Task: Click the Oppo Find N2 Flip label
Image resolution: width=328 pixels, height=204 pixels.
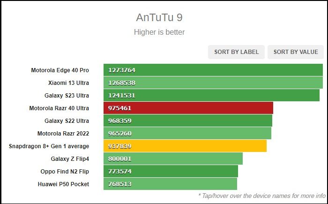Action: click(65, 172)
